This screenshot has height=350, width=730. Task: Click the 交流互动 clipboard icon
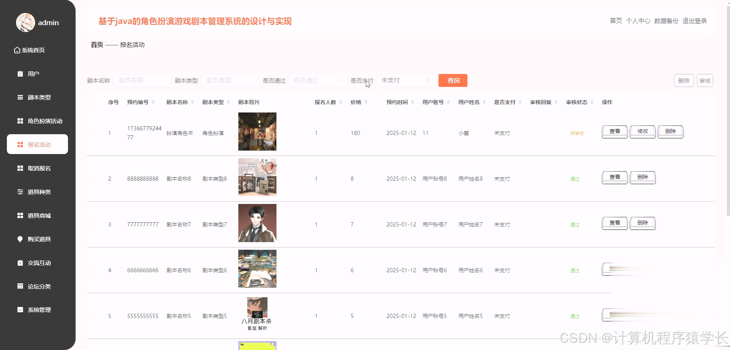pyautogui.click(x=20, y=263)
